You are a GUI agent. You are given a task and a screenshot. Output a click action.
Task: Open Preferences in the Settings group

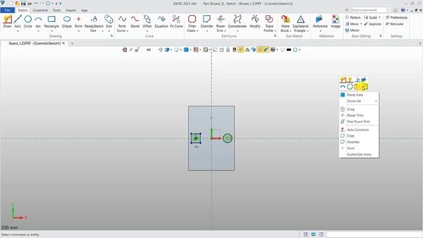tap(397, 18)
